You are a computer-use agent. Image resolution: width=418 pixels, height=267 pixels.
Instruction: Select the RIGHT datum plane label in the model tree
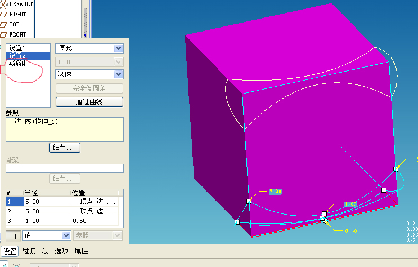click(17, 14)
